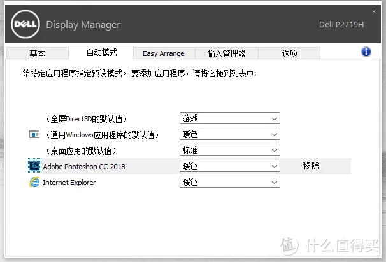
Task: Select the Internet Explorer row label
Action: [x=69, y=183]
